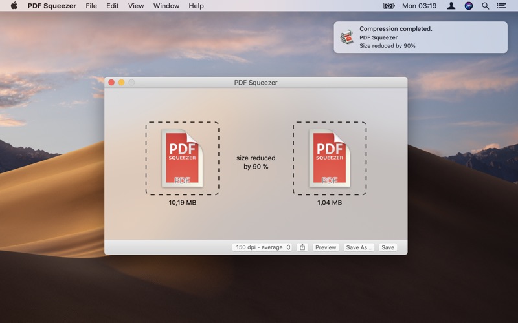
Task: Select the compressed 1,04 MB PDF icon
Action: (330, 158)
